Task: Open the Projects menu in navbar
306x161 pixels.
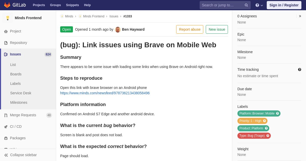Action: point(39,5)
